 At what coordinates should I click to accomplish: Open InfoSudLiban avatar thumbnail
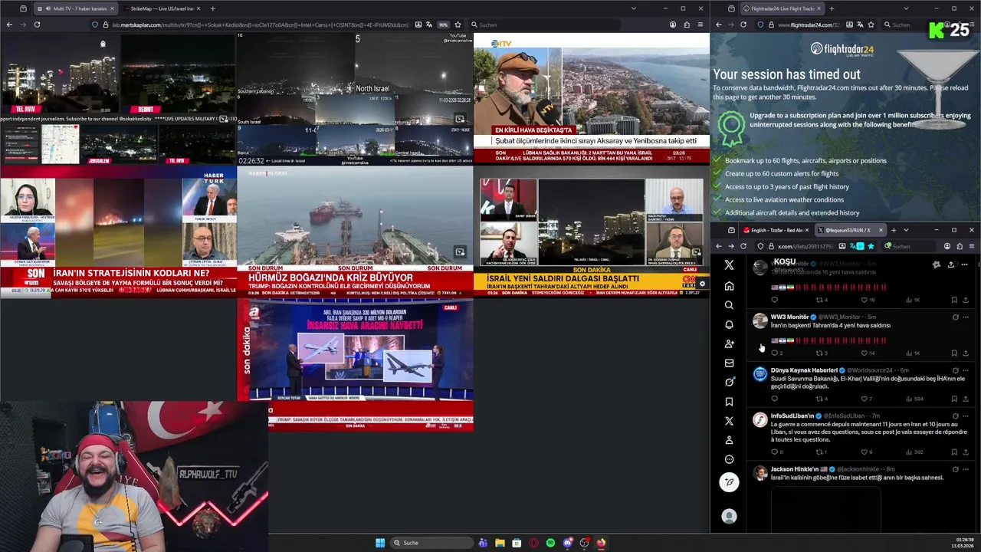click(x=760, y=420)
